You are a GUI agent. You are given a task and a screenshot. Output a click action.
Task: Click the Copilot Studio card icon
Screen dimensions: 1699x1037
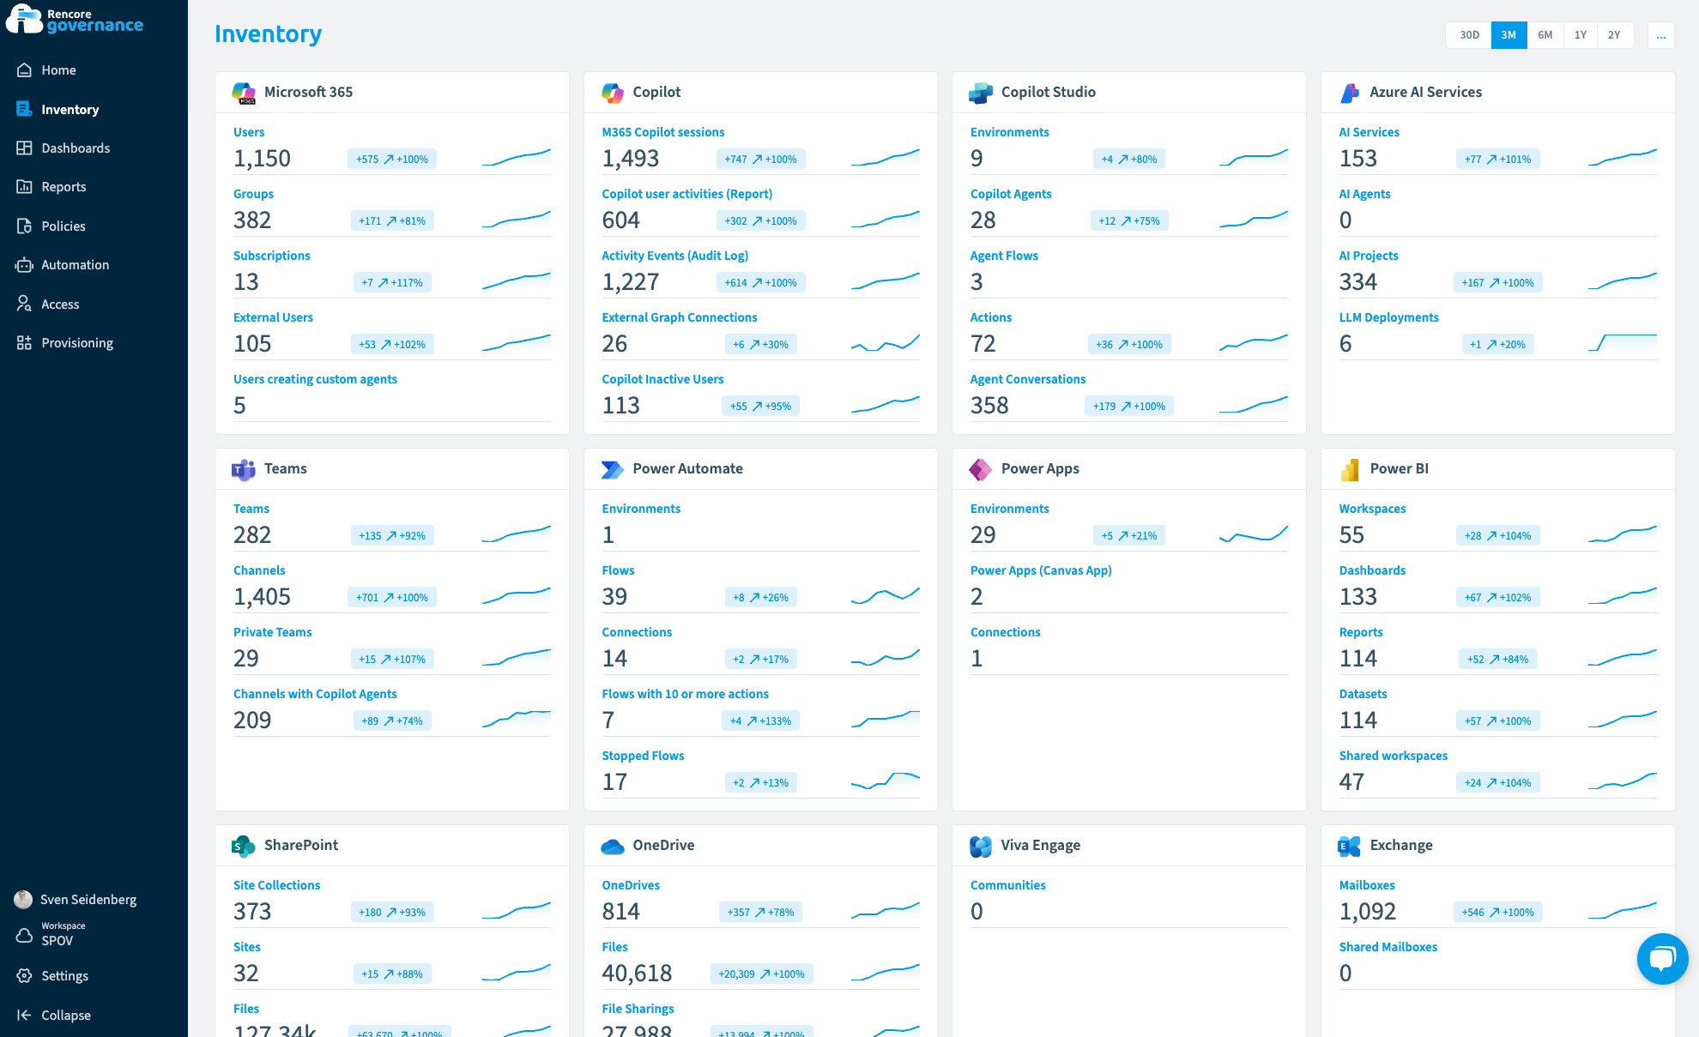981,92
